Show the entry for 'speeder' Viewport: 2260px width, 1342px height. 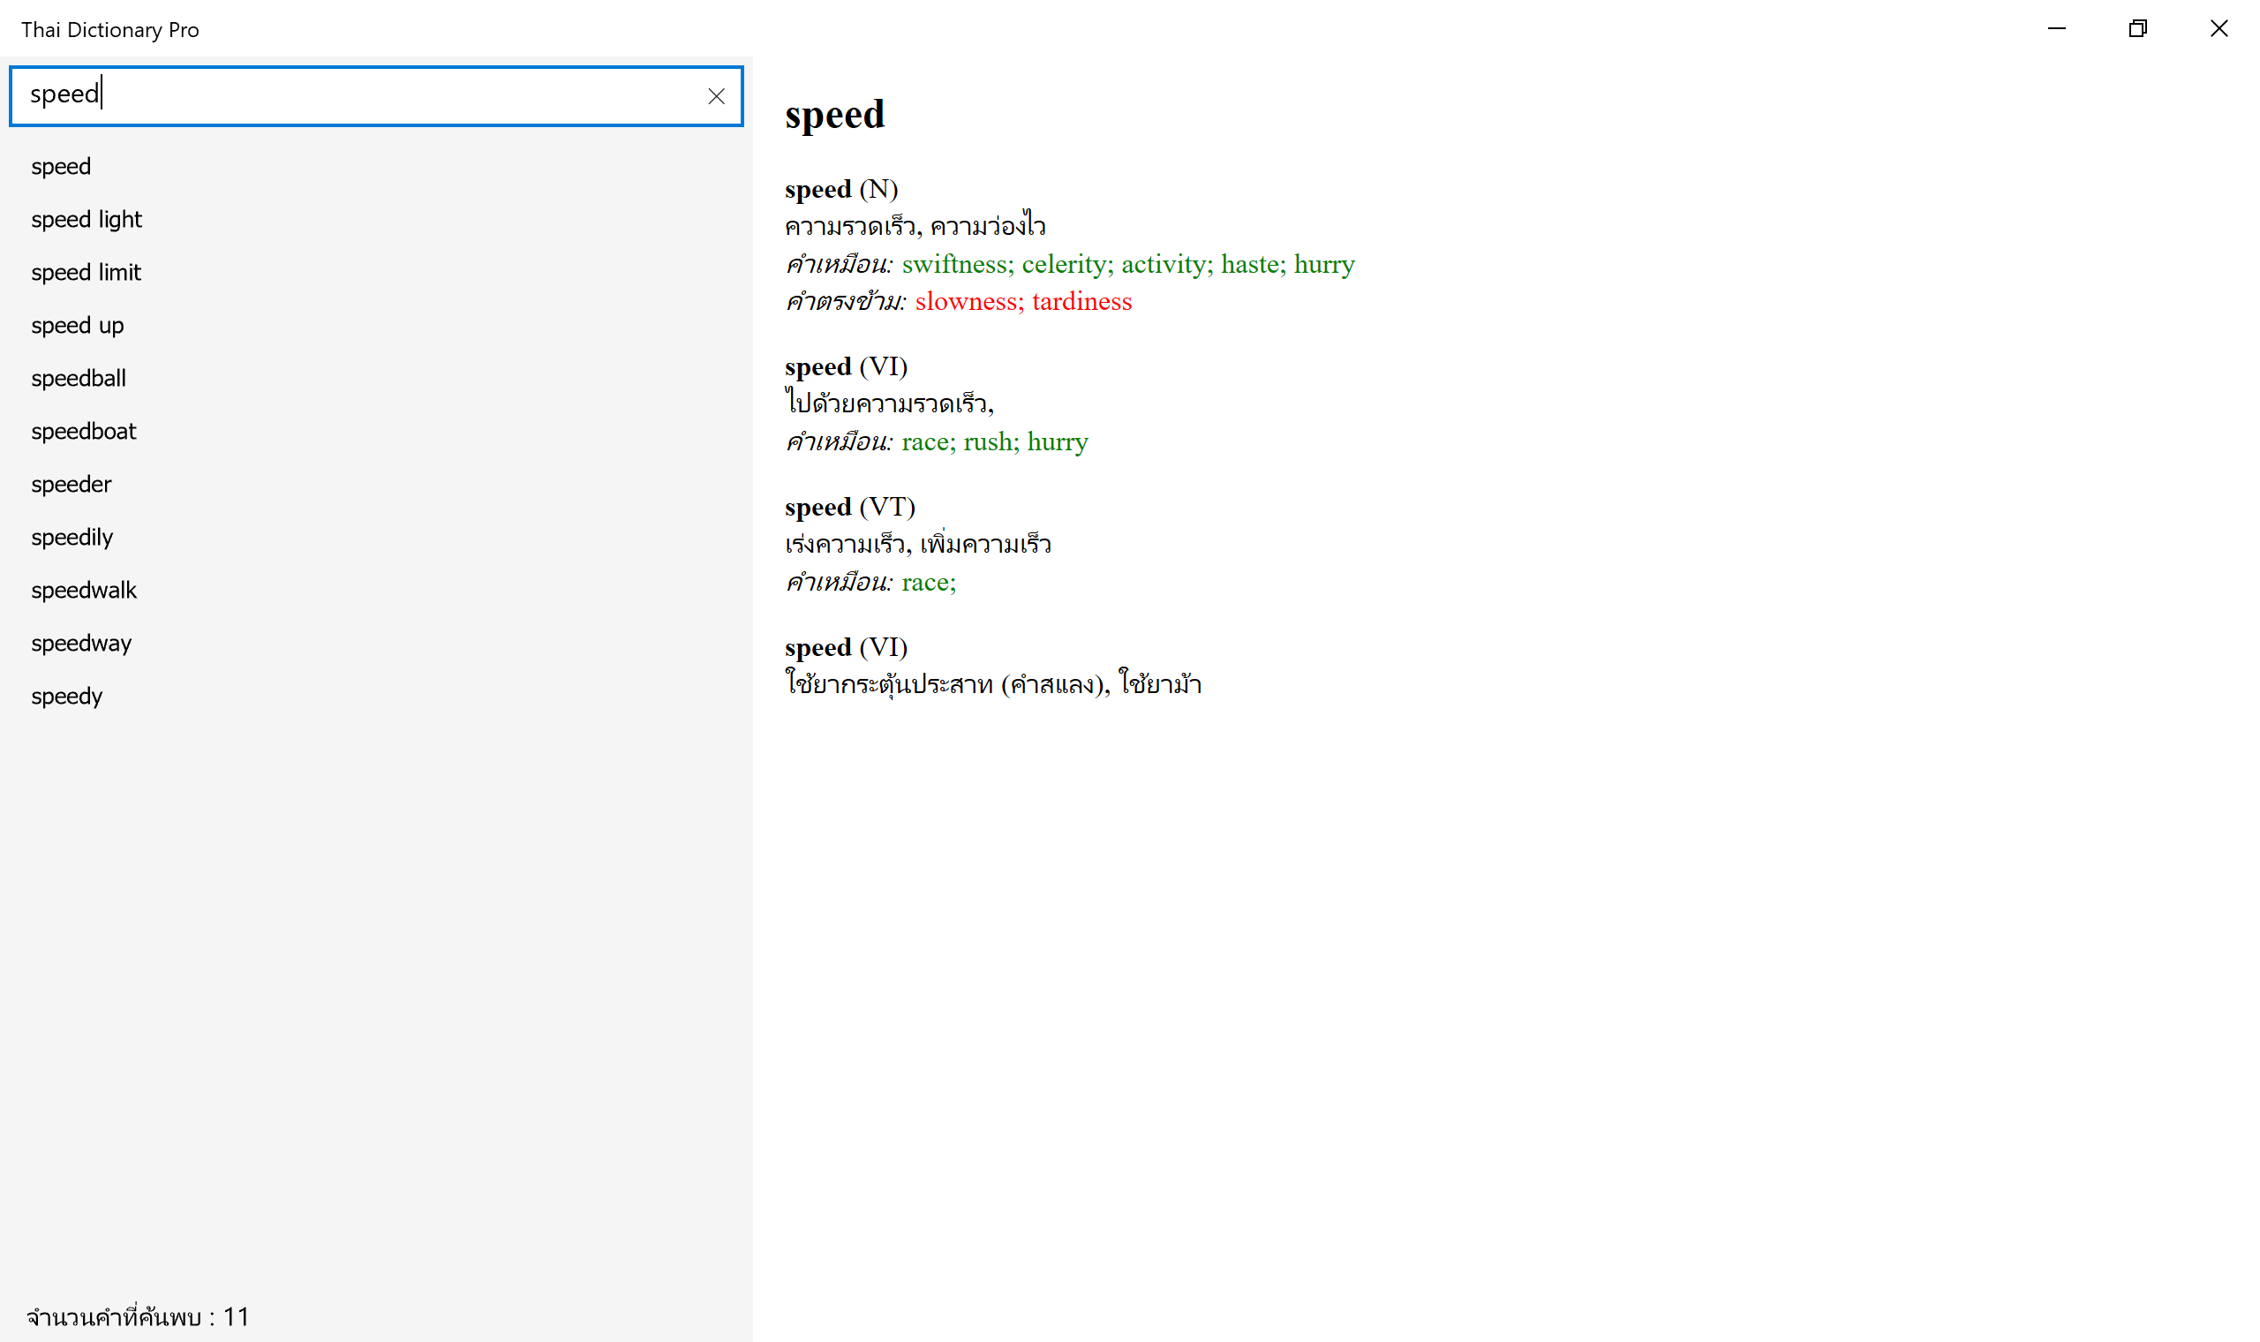[x=71, y=484]
